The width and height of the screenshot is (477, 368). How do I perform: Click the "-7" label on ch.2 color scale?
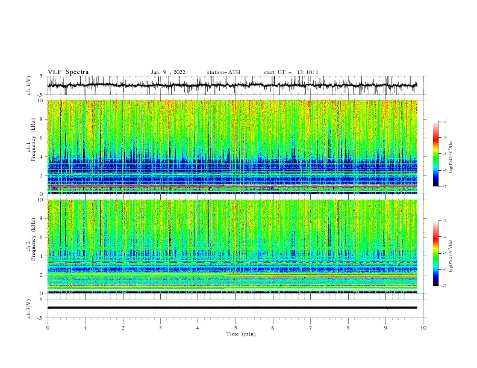point(444,286)
